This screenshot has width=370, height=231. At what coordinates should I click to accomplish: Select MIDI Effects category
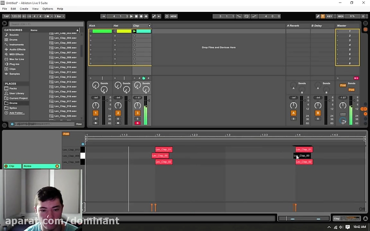coord(16,55)
